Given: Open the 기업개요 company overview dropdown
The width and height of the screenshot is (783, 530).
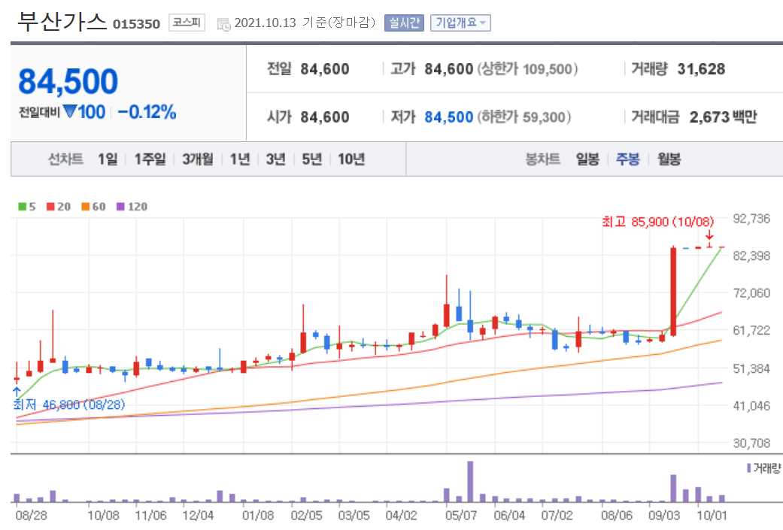Looking at the screenshot, I should tap(461, 23).
